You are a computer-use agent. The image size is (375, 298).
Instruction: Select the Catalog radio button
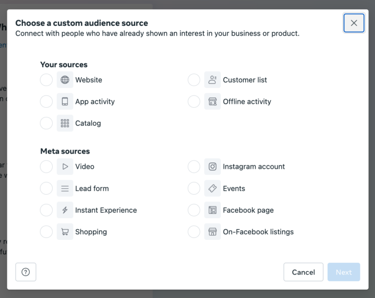[x=46, y=123]
